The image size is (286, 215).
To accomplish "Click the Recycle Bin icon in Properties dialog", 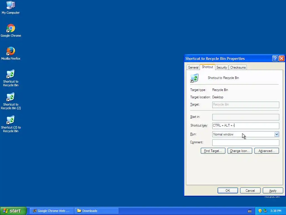I will coord(194,78).
